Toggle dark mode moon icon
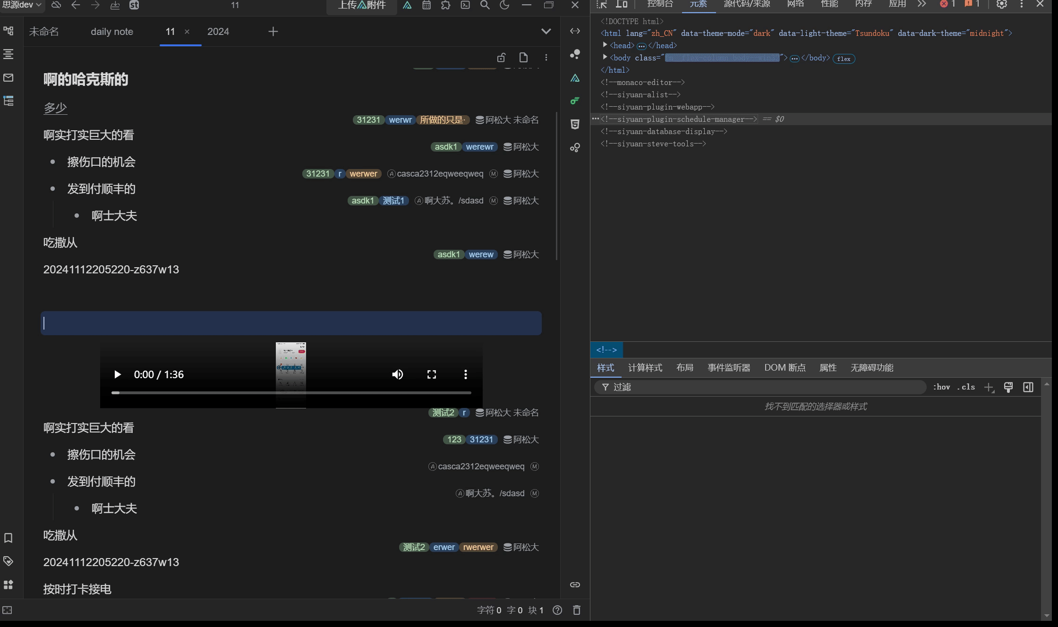The image size is (1058, 627). click(504, 5)
